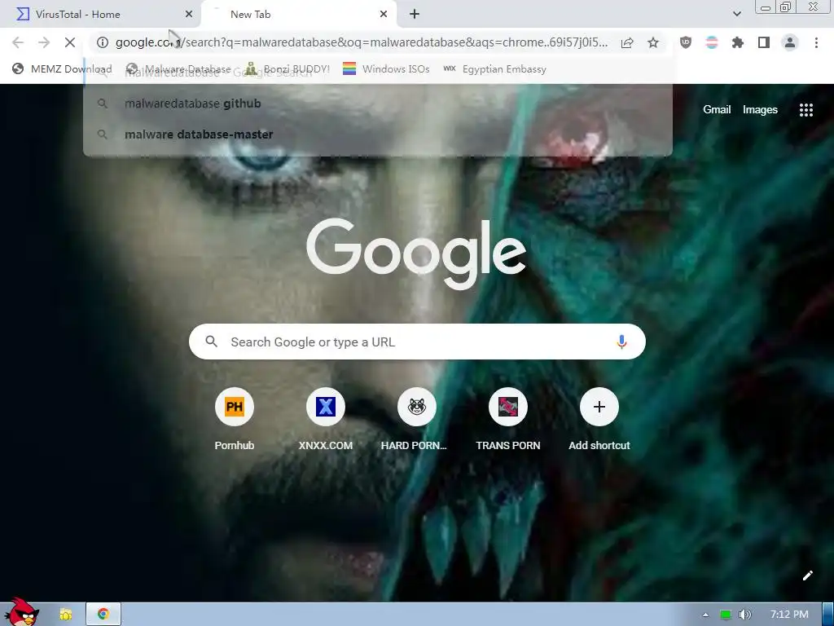Toggle the side panel icon
This screenshot has width=834, height=626.
pyautogui.click(x=764, y=42)
